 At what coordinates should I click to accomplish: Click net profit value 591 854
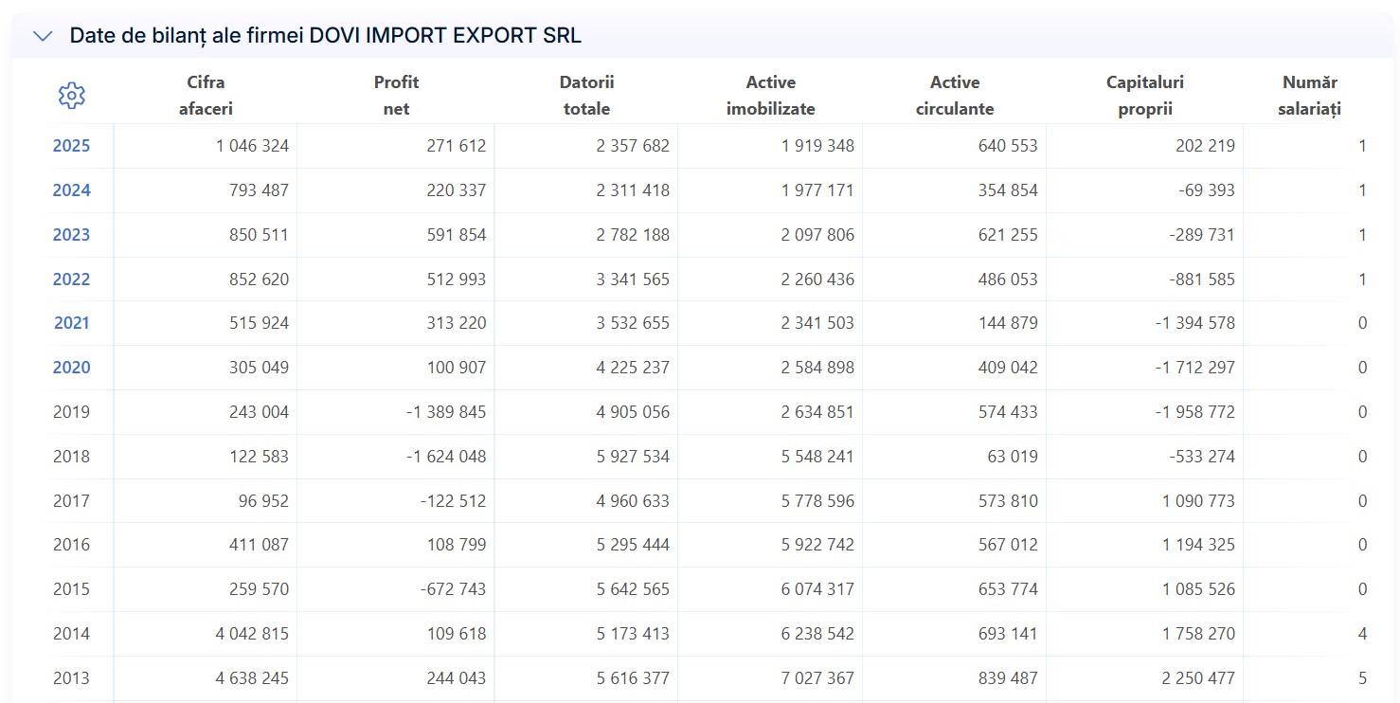click(x=457, y=235)
